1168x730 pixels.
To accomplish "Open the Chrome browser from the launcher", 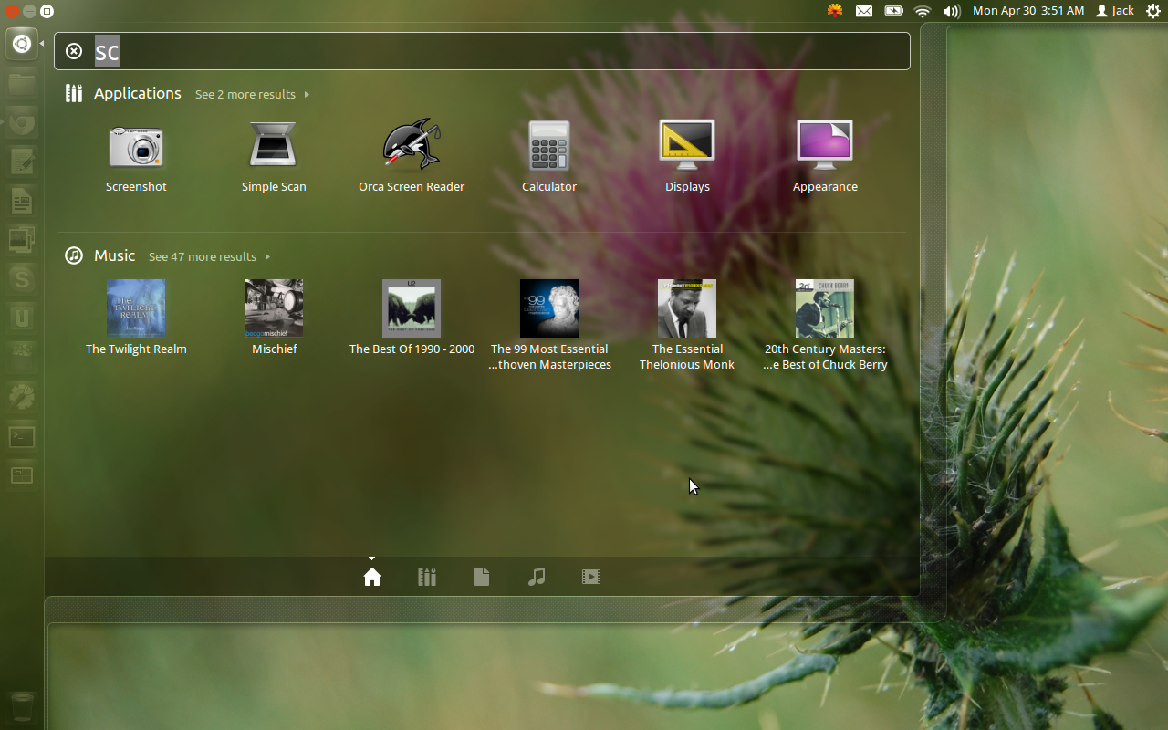I will point(22,122).
